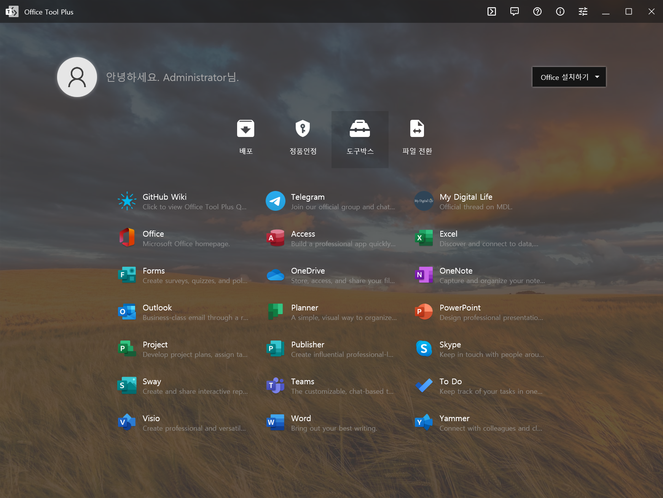This screenshot has height=498, width=663.
Task: Click 'Create professional and versatil...' description
Action: (194, 428)
